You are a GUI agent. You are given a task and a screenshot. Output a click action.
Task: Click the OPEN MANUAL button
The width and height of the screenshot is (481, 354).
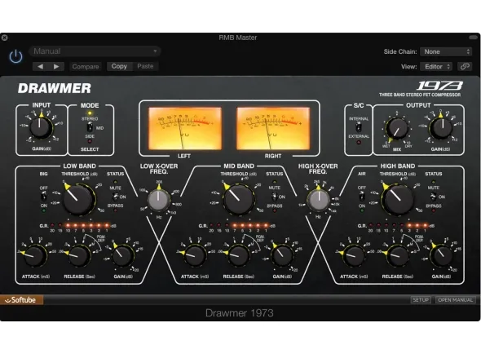click(455, 299)
